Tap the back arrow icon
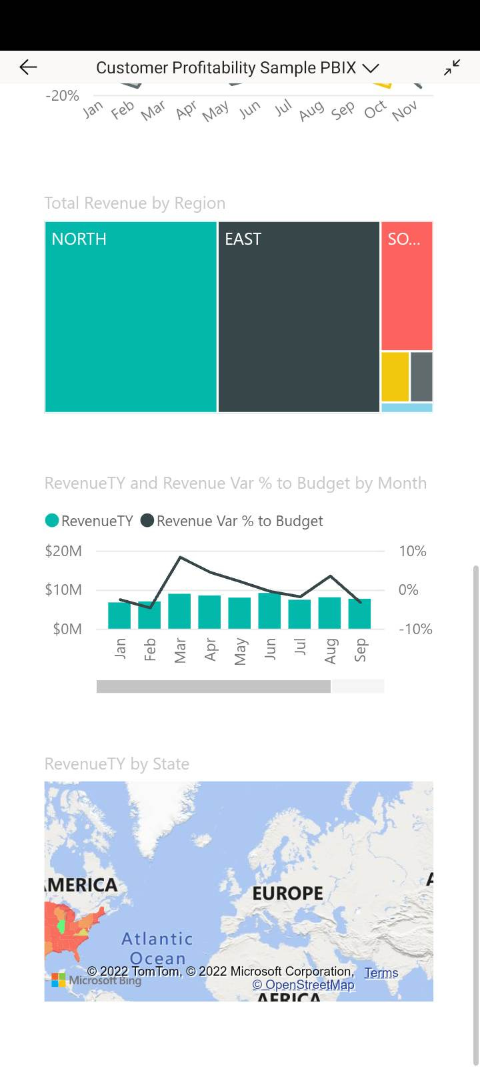The width and height of the screenshot is (480, 1067). [x=28, y=67]
